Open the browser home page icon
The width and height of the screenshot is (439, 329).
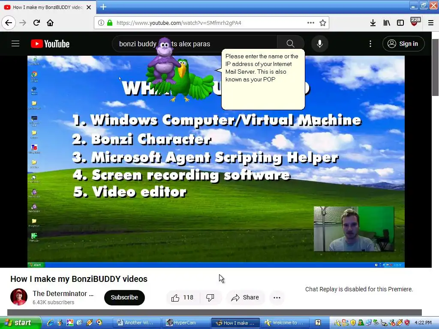pos(50,23)
